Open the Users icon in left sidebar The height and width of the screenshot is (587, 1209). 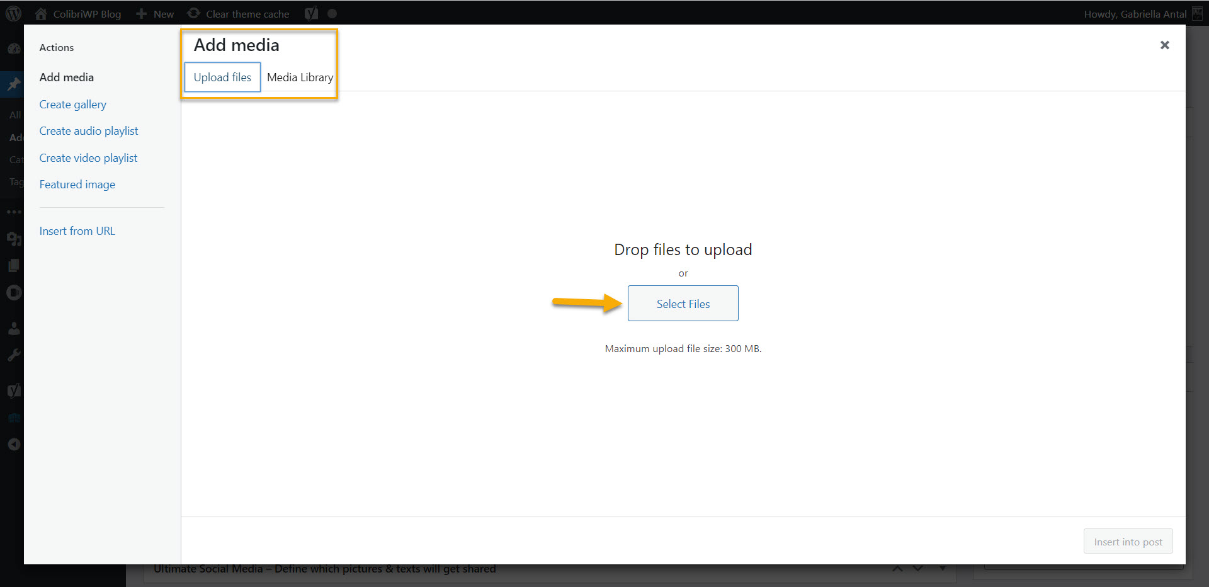tap(13, 328)
